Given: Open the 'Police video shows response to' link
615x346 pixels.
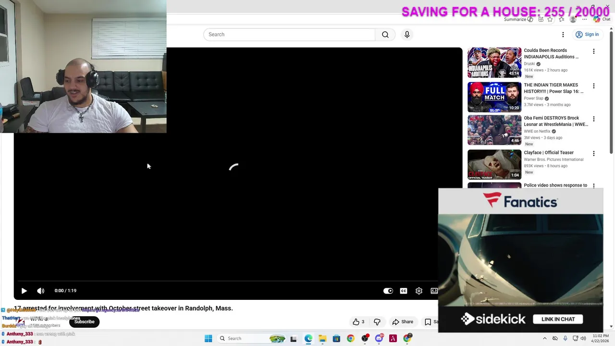Looking at the screenshot, I should pyautogui.click(x=555, y=185).
